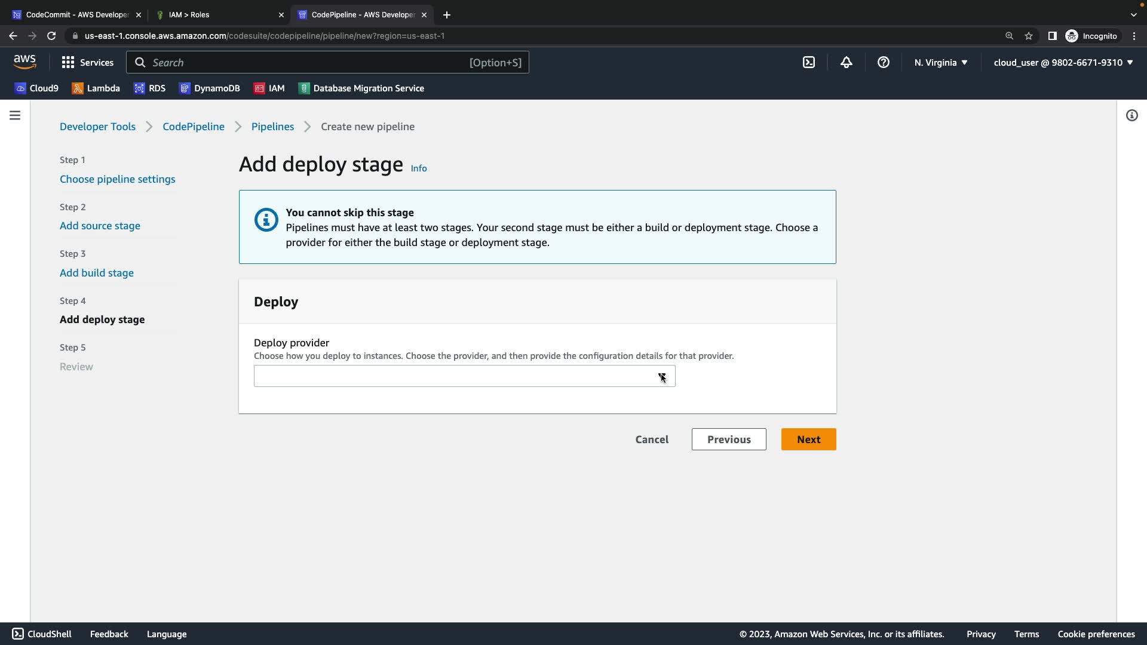1147x645 pixels.
Task: Expand the Deploy provider dropdown
Action: [x=464, y=376]
